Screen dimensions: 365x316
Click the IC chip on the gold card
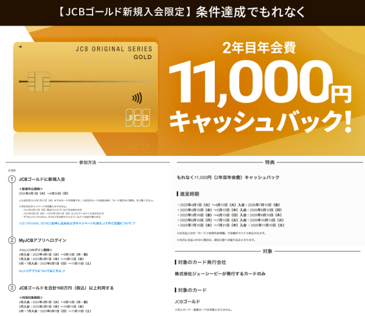(39, 82)
